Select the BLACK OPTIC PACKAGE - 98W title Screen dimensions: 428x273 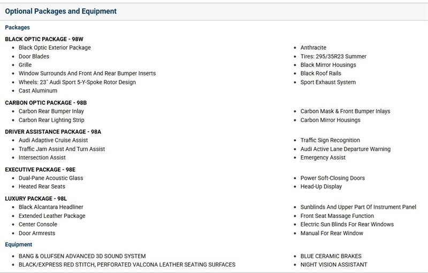coord(44,39)
